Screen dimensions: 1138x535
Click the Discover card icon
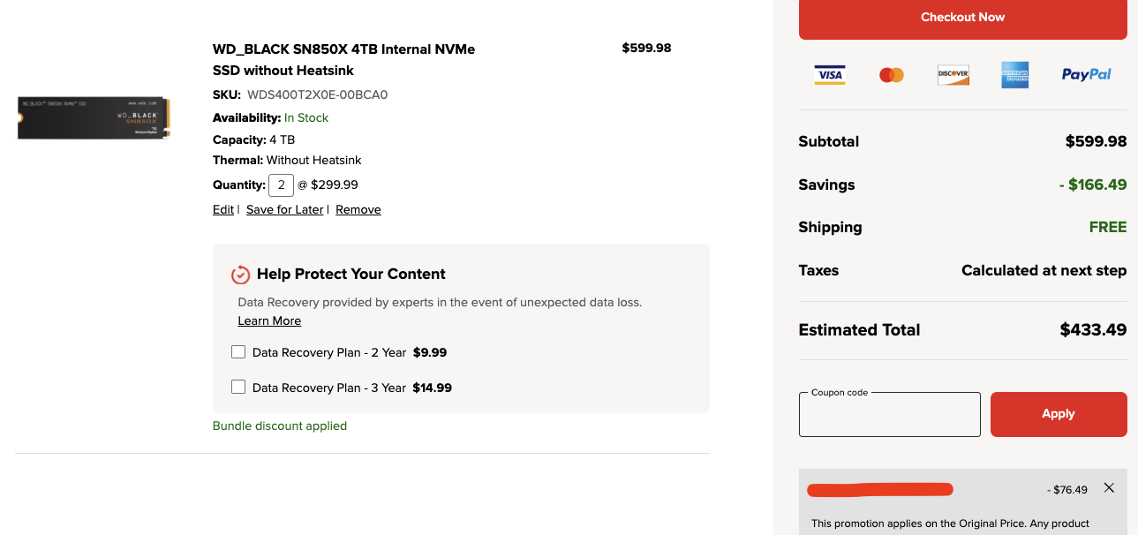point(953,75)
